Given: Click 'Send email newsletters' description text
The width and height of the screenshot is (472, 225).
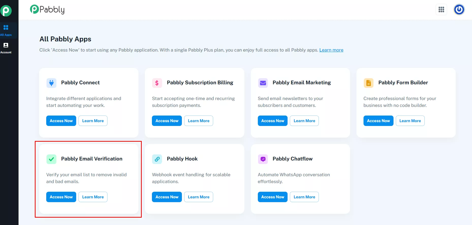Looking at the screenshot, I should coord(290,102).
